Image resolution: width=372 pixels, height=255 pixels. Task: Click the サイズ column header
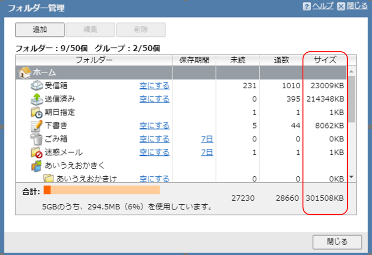(x=325, y=60)
